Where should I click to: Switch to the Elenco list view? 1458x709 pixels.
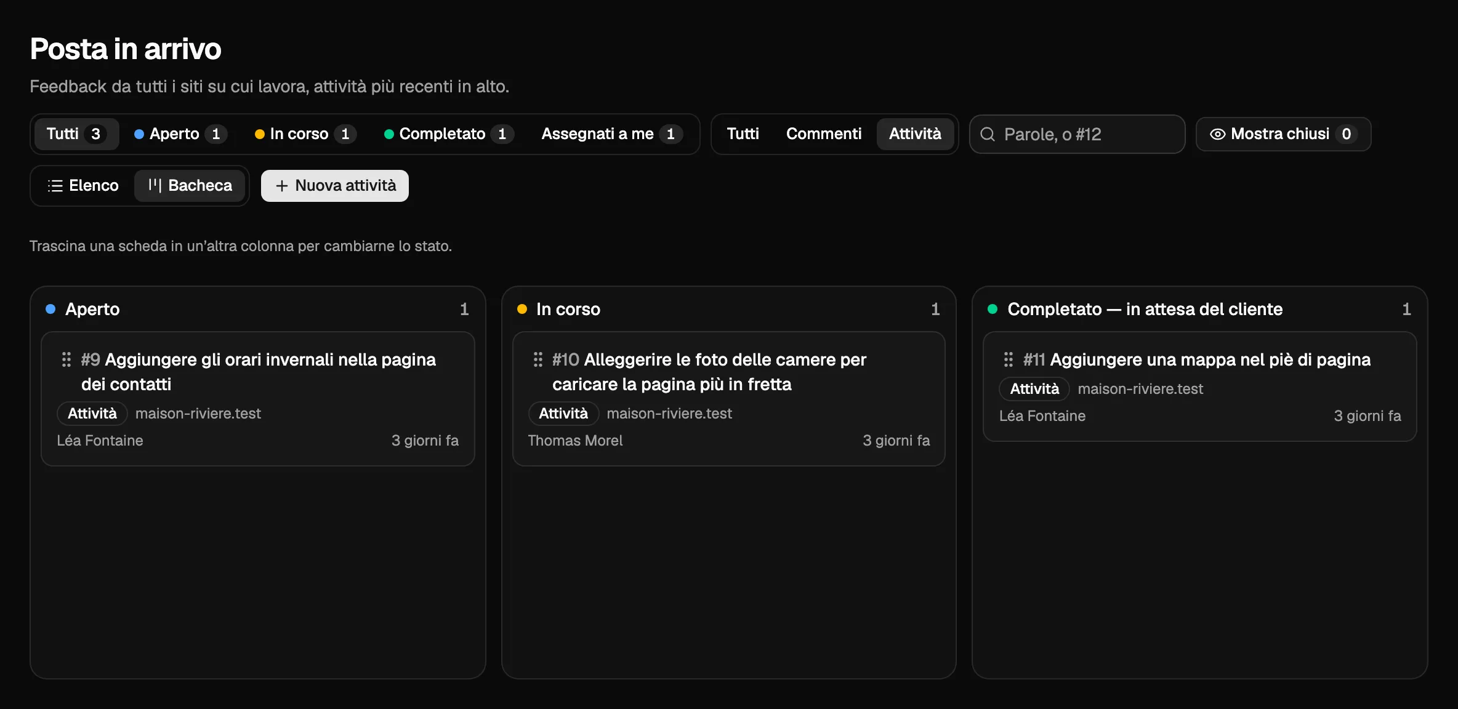(83, 186)
